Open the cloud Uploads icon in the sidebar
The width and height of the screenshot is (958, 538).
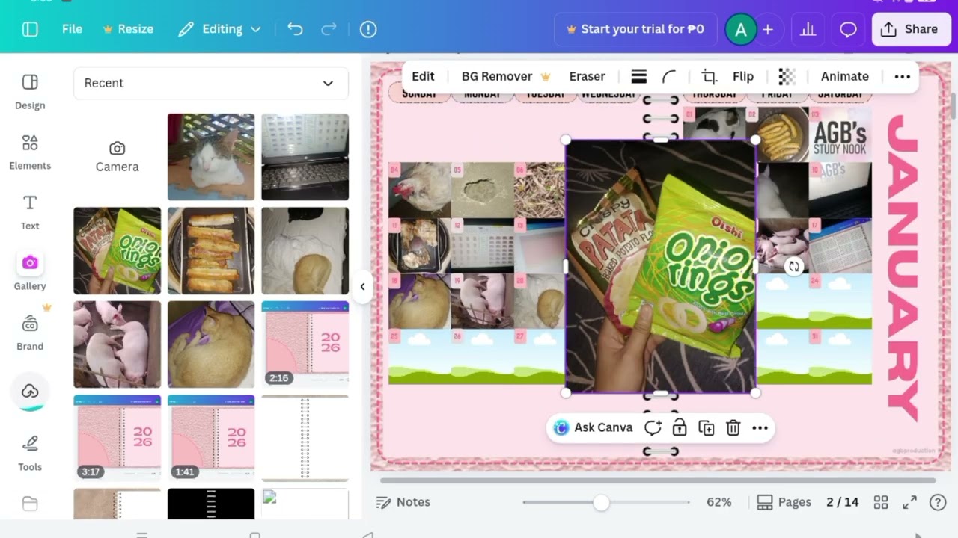tap(30, 392)
